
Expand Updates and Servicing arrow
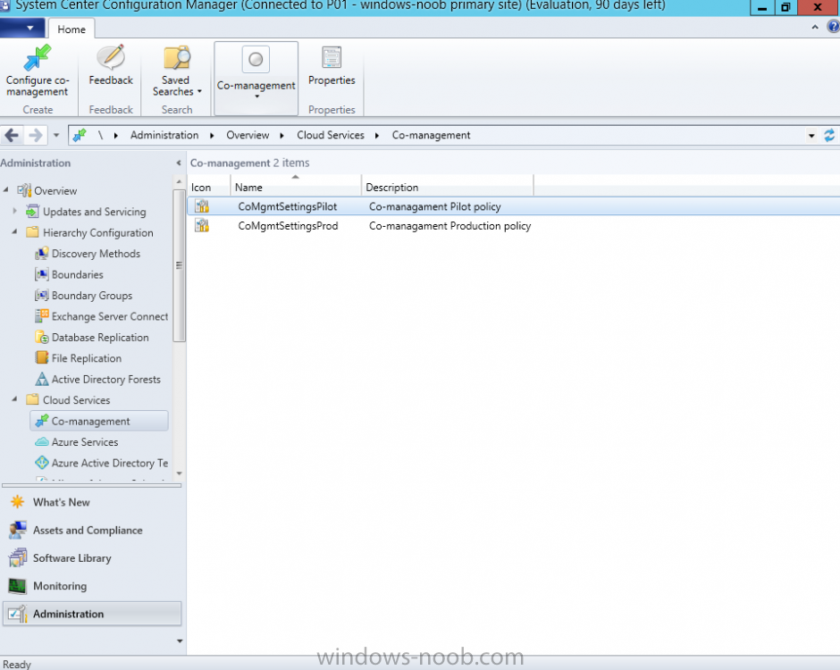click(x=15, y=211)
